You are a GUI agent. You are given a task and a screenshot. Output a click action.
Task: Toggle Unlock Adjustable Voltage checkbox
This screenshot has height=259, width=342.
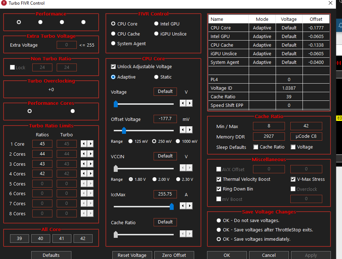coord(113,66)
